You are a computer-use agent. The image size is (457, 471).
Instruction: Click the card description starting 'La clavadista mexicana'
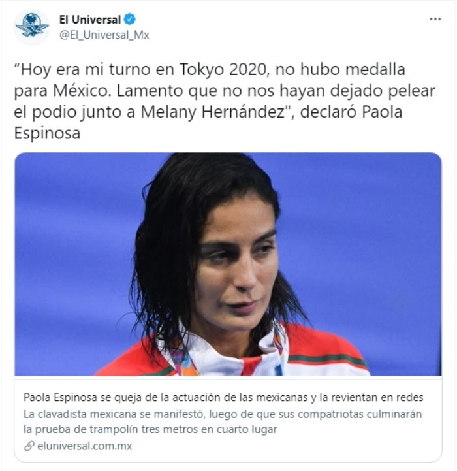(223, 422)
